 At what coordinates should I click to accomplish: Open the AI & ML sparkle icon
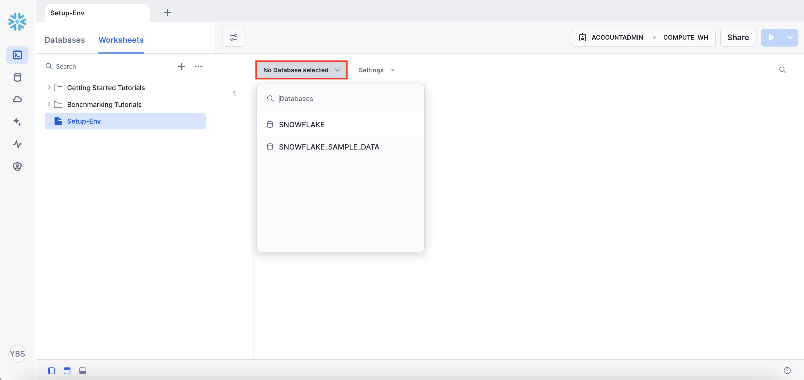pos(18,122)
